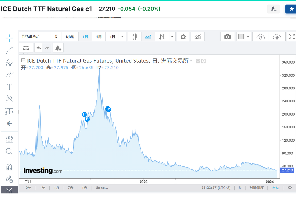This screenshot has width=296, height=197.
Task: Toggle magnet snapping mode
Action: tap(9, 166)
